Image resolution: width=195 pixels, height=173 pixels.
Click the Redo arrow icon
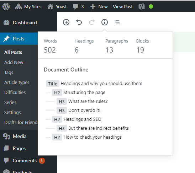92,23
